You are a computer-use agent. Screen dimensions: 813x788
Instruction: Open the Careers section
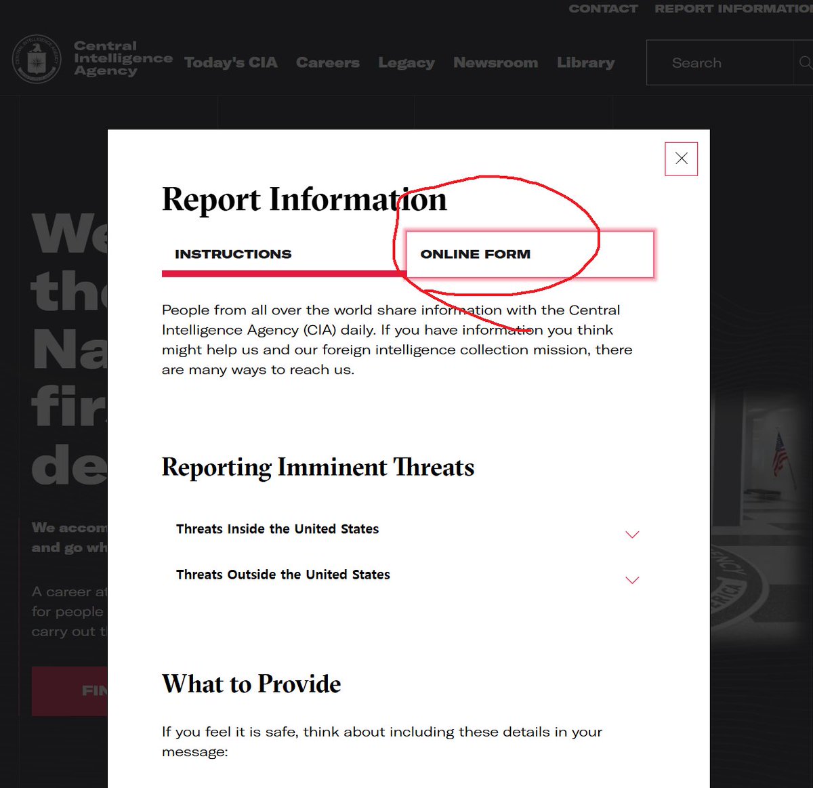tap(328, 62)
